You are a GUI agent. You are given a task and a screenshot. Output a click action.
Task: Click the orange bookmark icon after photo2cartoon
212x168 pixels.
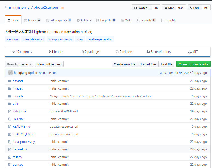(x=62, y=8)
